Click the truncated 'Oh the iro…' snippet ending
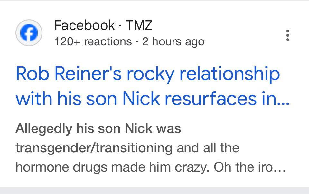The height and width of the screenshot is (194, 309). pos(249,167)
